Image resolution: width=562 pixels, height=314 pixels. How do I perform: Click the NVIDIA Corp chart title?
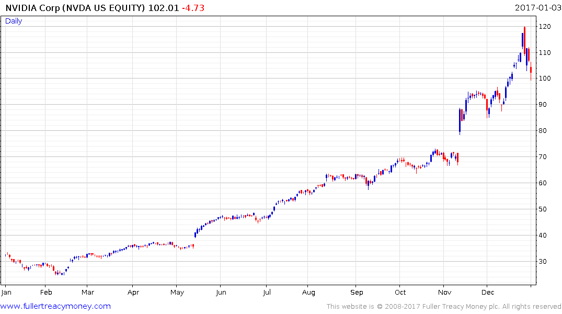point(75,8)
